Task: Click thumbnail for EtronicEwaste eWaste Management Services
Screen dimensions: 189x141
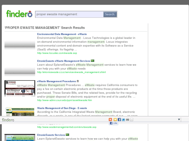Action: click(x=20, y=71)
